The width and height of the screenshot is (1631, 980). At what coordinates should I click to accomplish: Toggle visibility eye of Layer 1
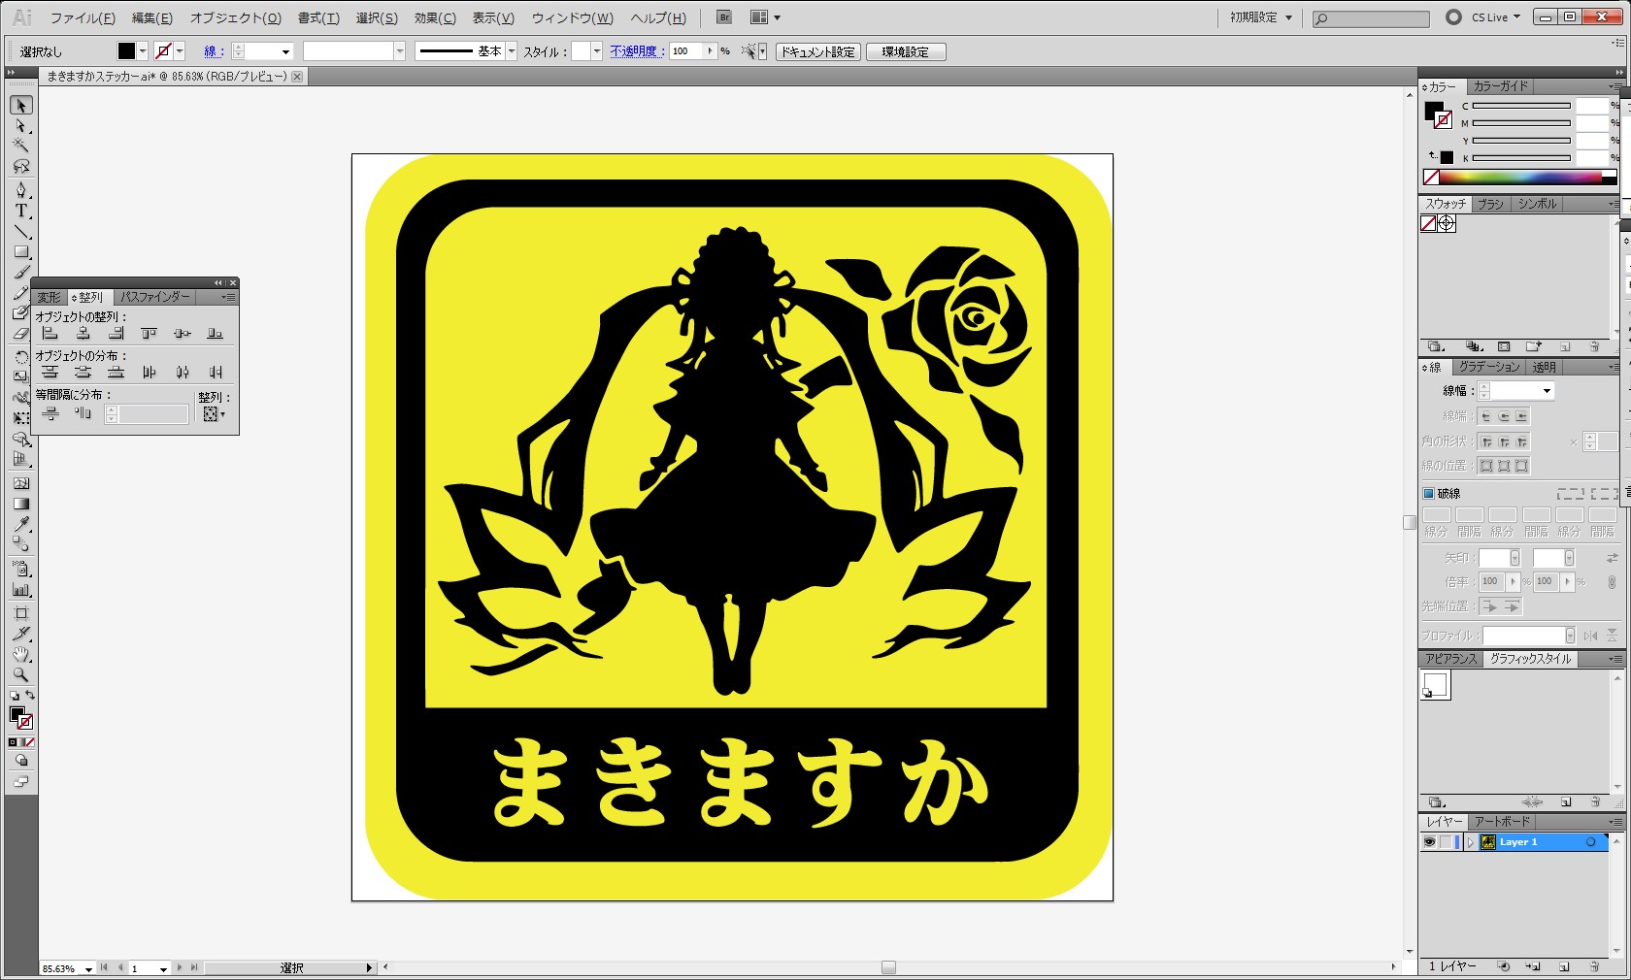coord(1429,842)
